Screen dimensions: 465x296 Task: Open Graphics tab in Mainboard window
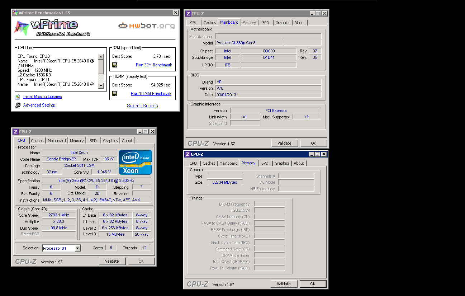click(x=283, y=23)
